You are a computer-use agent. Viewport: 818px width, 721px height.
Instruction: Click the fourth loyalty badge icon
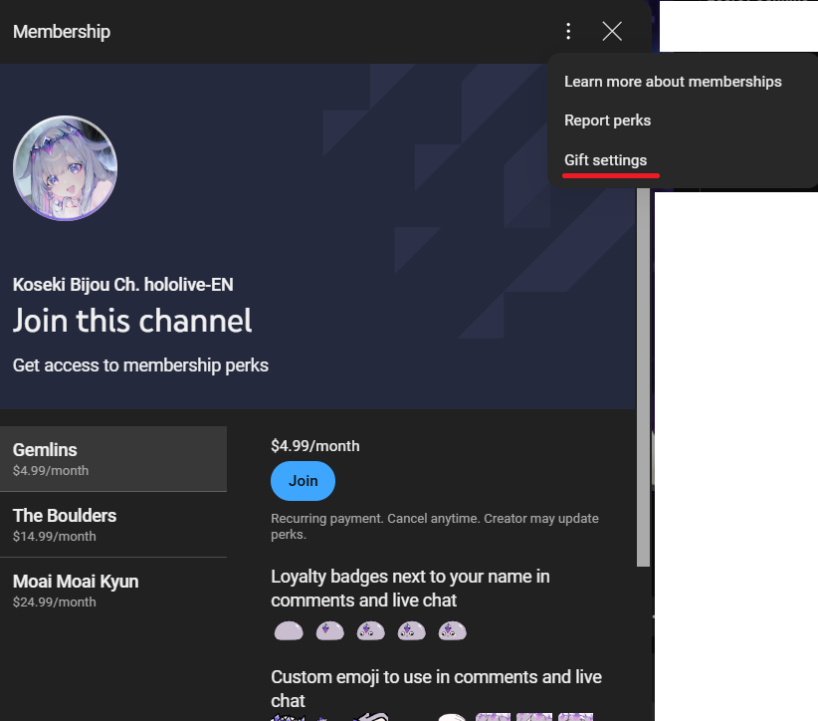coord(411,630)
